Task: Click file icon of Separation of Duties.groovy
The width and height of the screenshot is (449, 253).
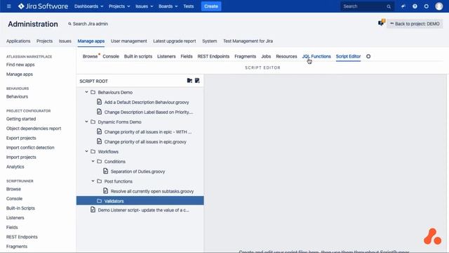Action: pyautogui.click(x=106, y=171)
